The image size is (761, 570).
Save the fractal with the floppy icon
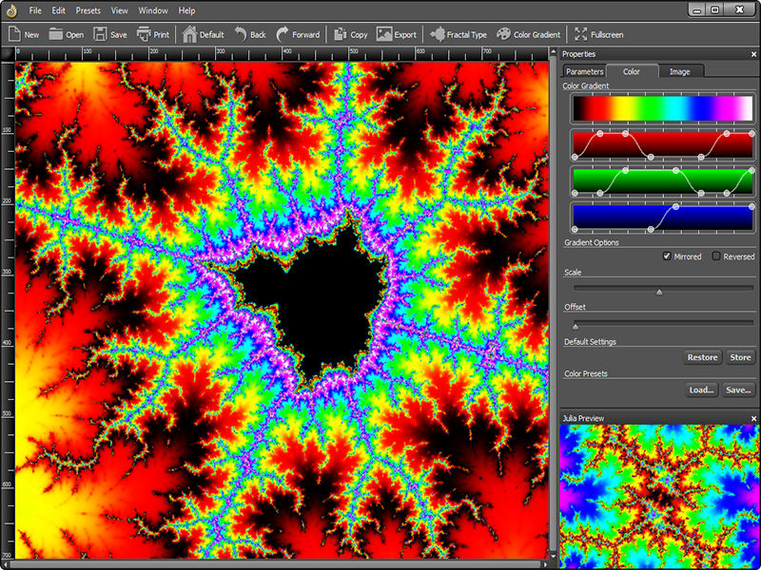pos(100,34)
